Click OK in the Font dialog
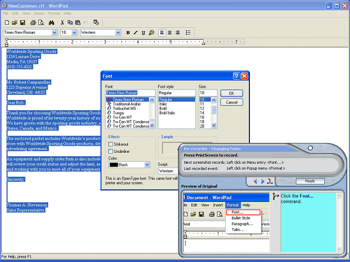The height and width of the screenshot is (262, 350). [232, 93]
